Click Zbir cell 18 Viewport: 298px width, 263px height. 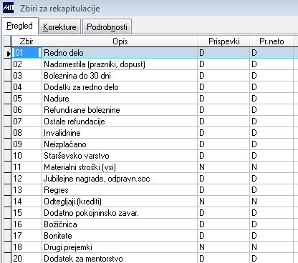(27, 247)
